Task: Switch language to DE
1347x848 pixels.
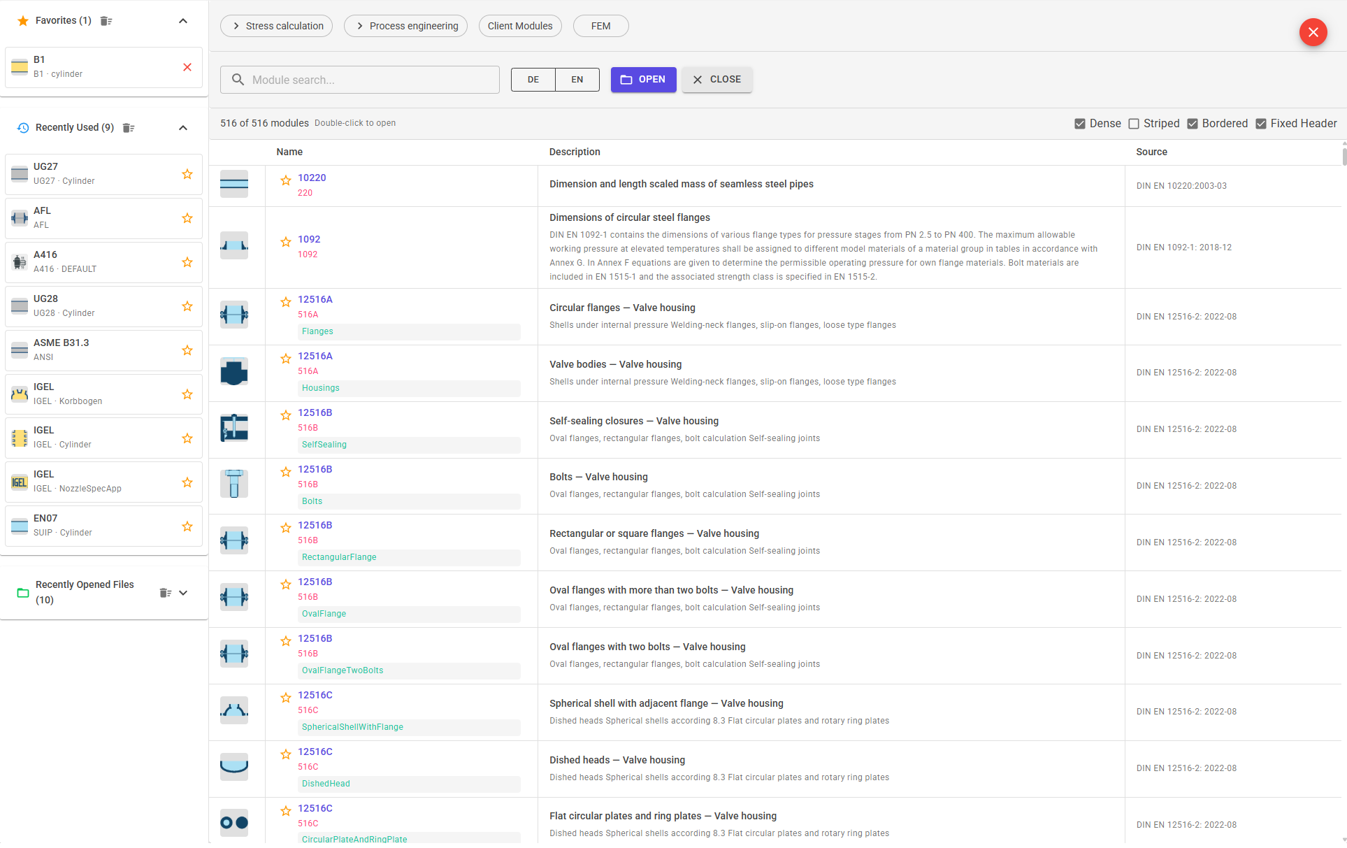Action: point(533,80)
